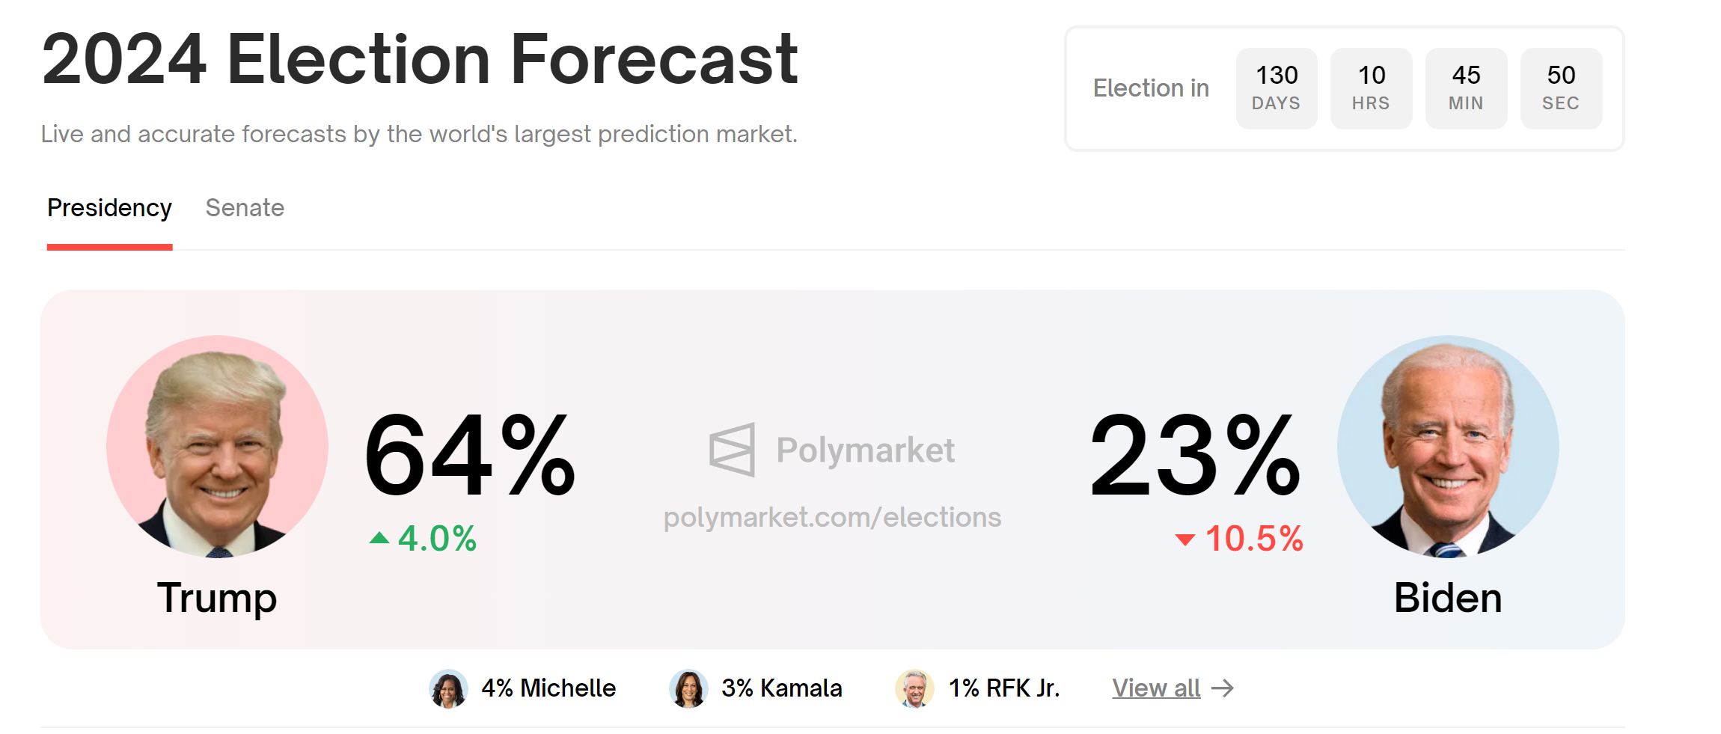
Task: Click the 45 MIN countdown box
Action: (1466, 88)
